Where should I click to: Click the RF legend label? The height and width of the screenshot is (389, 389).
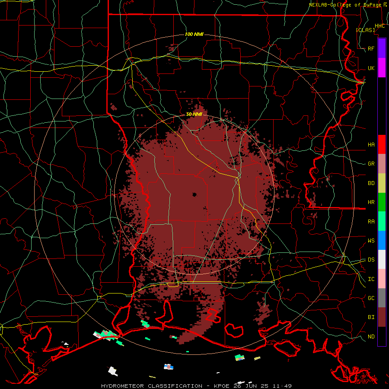(371, 48)
